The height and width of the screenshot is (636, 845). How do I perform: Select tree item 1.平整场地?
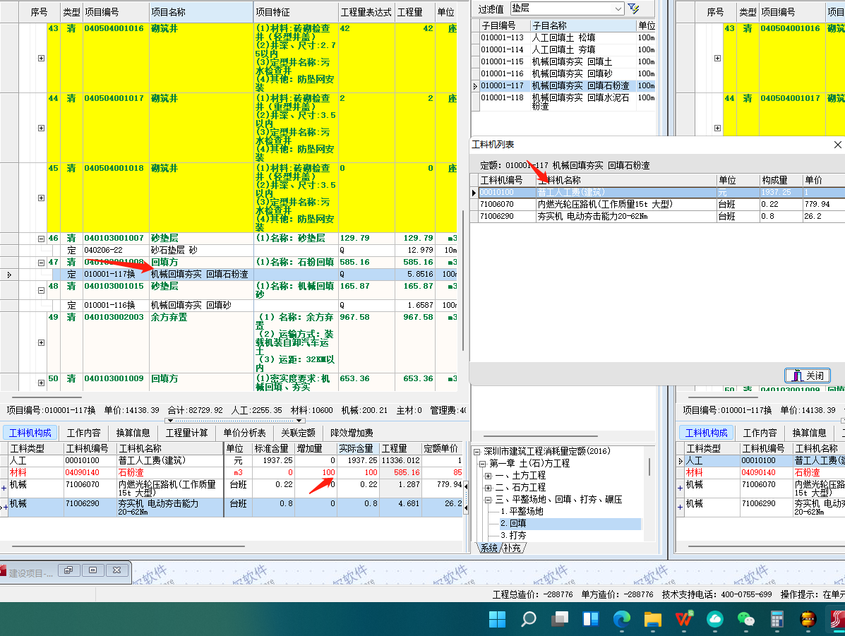pyautogui.click(x=522, y=512)
